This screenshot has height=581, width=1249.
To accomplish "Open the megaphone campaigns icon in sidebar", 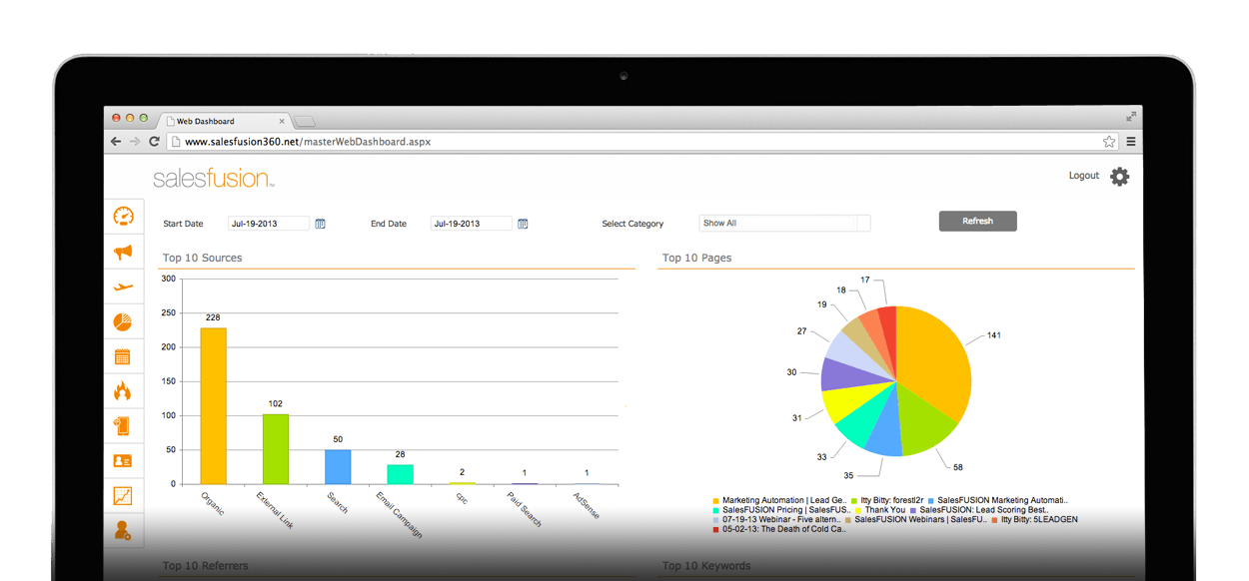I will 123,252.
